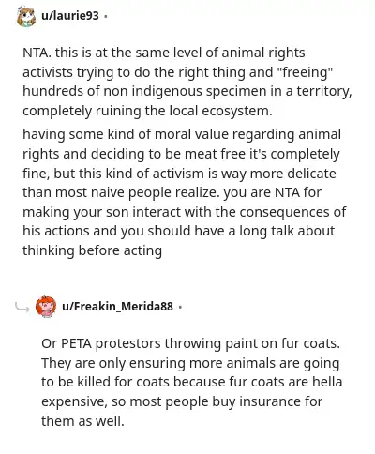Click the word 'PETA' in the reply
Viewport: 375px width, 454px height.
pyautogui.click(x=76, y=343)
